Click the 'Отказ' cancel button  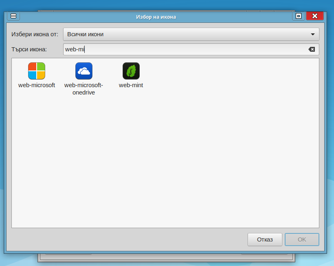tap(265, 240)
